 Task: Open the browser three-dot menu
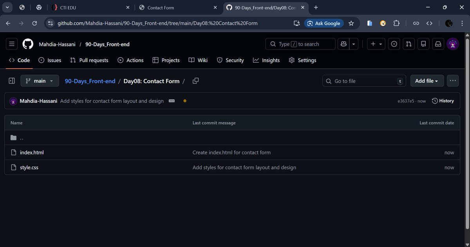coord(462,24)
